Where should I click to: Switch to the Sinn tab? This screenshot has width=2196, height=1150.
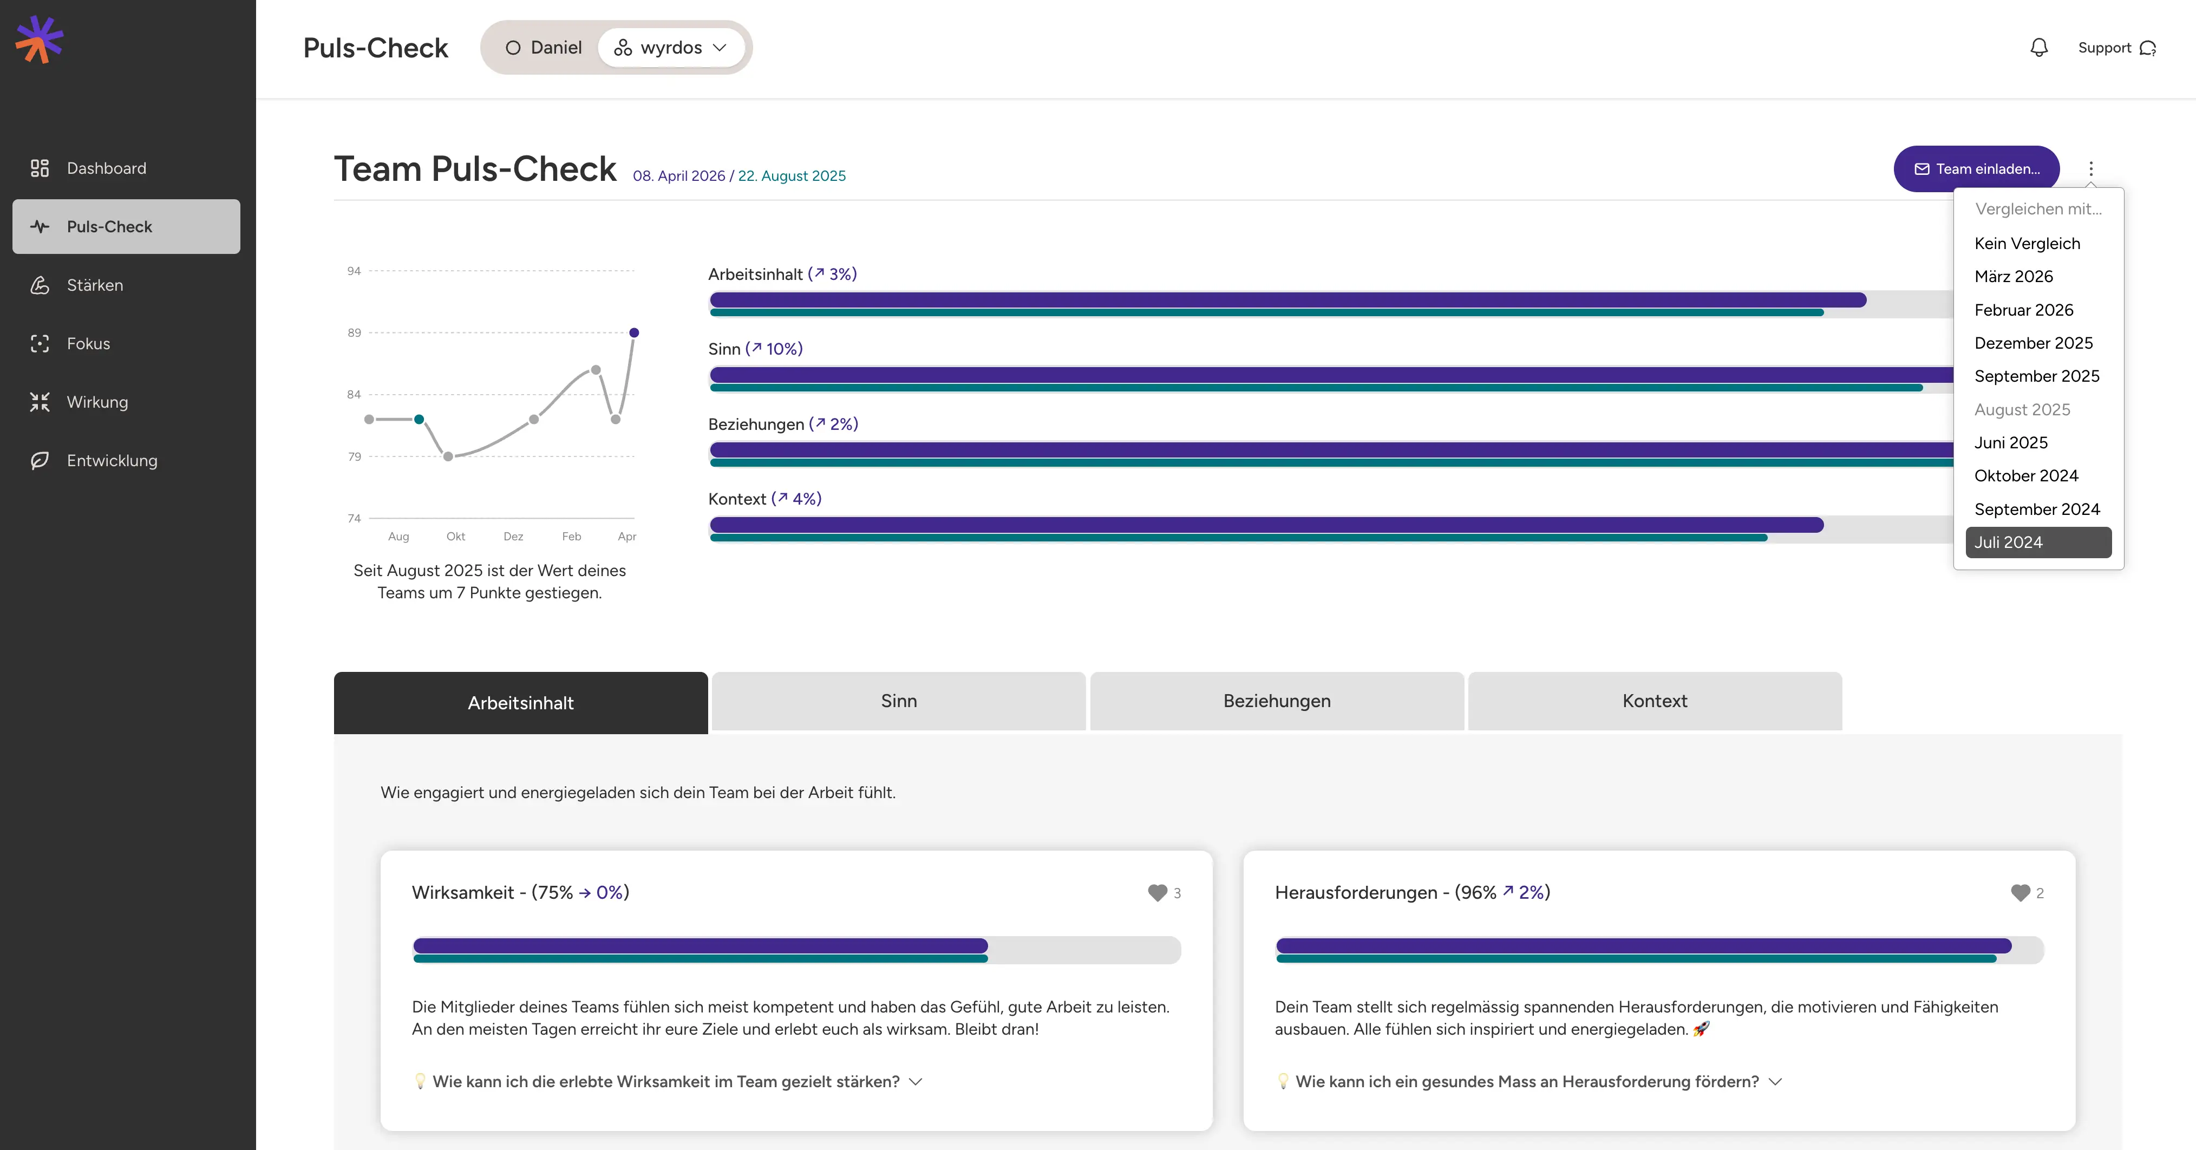pyautogui.click(x=899, y=701)
